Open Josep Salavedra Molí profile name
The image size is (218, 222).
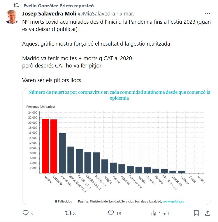(x=49, y=14)
